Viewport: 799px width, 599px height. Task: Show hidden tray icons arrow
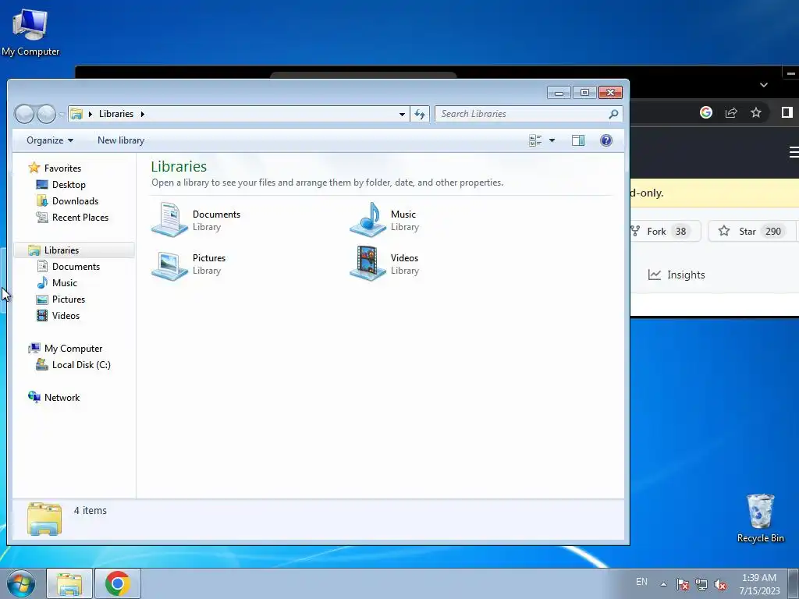[663, 584]
